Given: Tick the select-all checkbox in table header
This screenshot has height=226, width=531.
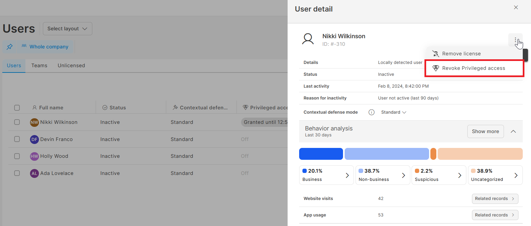Looking at the screenshot, I should coord(17,108).
